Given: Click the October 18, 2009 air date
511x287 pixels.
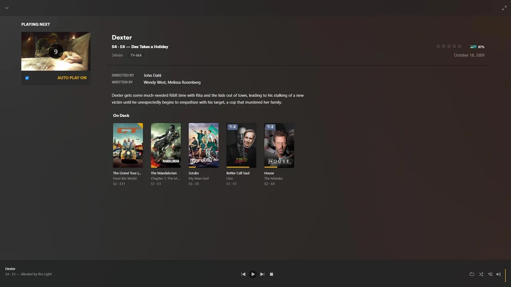Looking at the screenshot, I should click(x=469, y=55).
